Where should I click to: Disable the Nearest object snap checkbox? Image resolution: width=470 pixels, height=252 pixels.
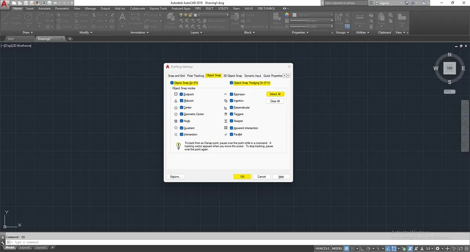pos(231,121)
